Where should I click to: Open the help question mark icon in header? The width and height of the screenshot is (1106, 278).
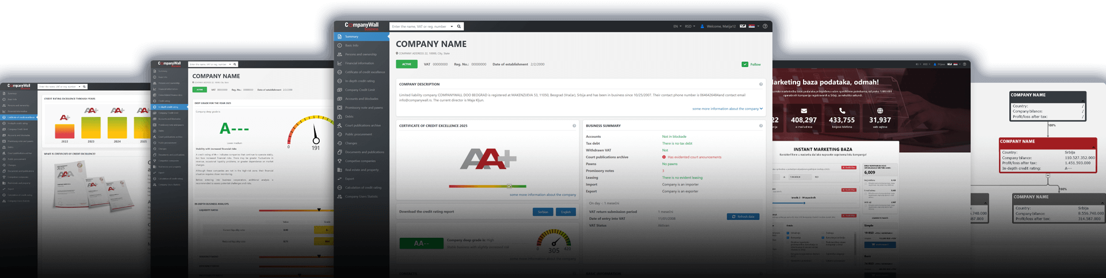click(x=765, y=26)
